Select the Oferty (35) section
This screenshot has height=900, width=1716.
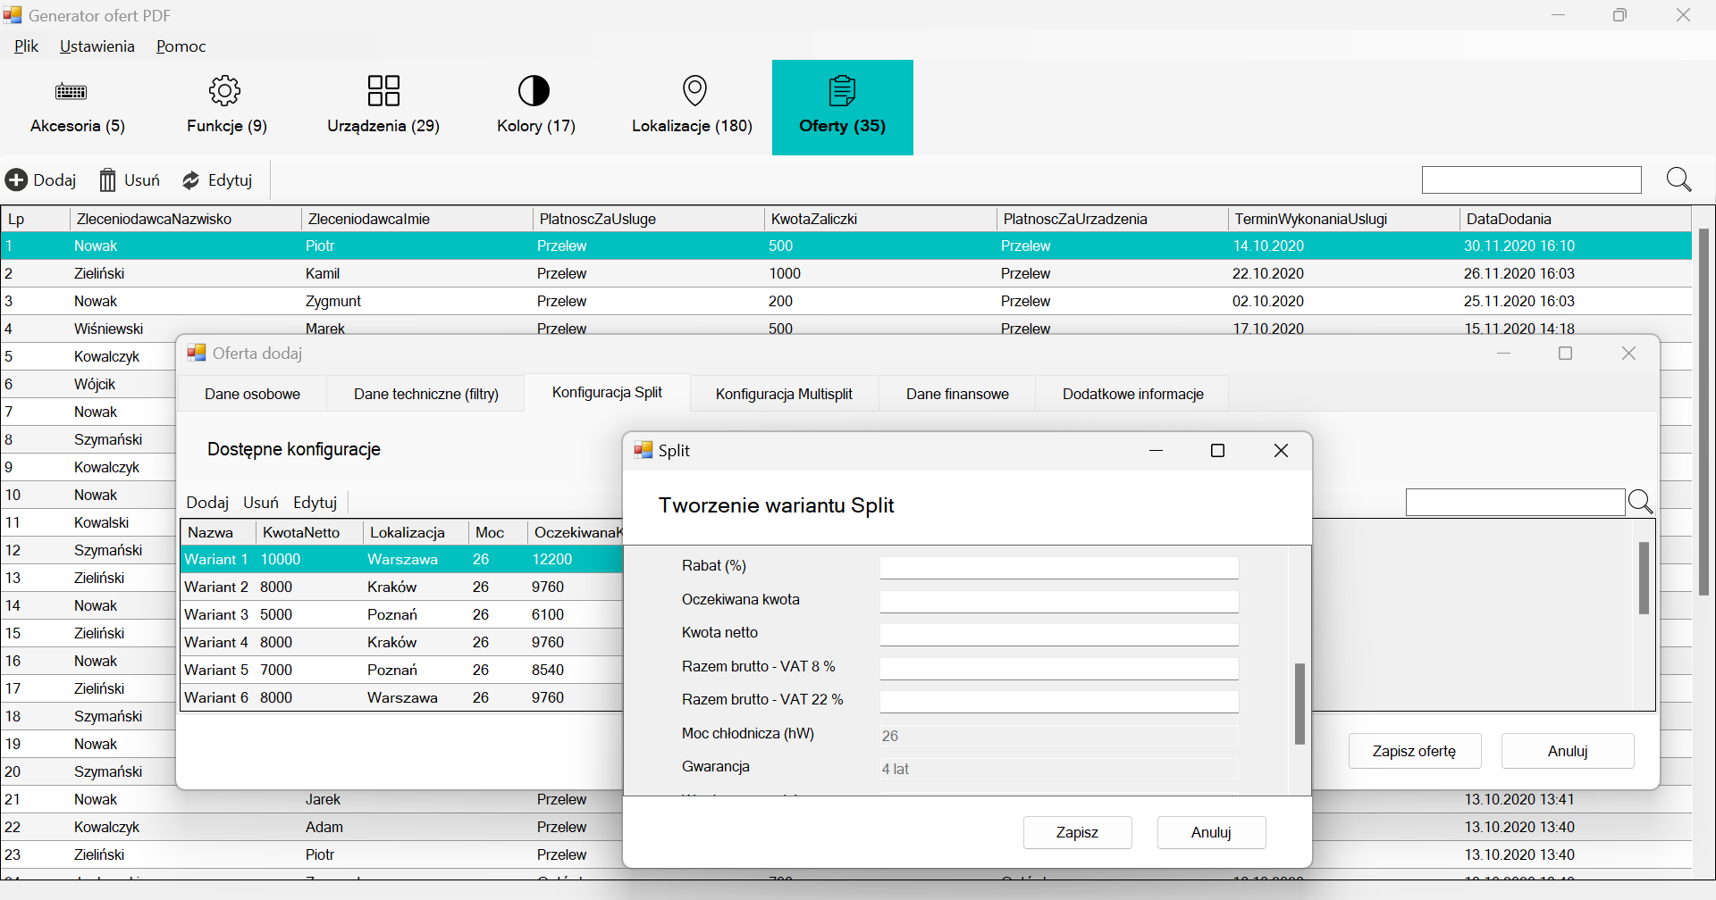843,107
